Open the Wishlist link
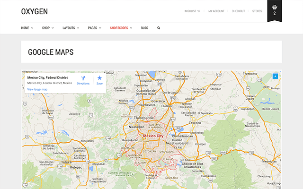This screenshot has width=303, height=189. click(x=190, y=11)
